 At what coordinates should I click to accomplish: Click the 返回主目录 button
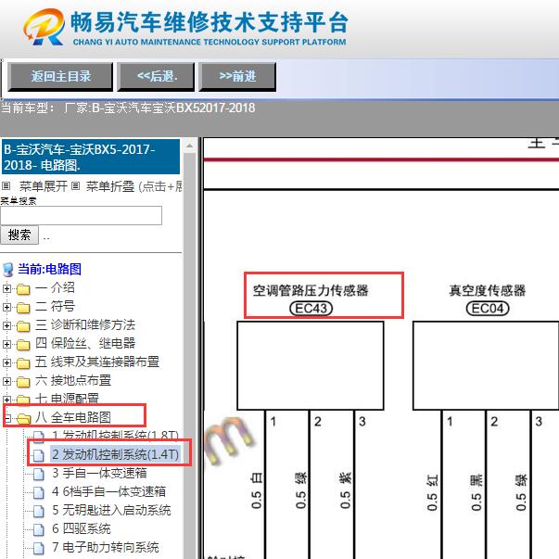(60, 77)
